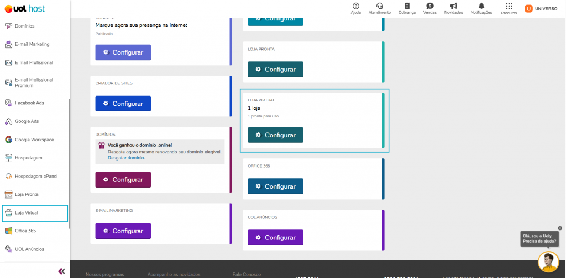Collapse the sidebar with double chevron
The image size is (566, 278).
click(x=61, y=271)
